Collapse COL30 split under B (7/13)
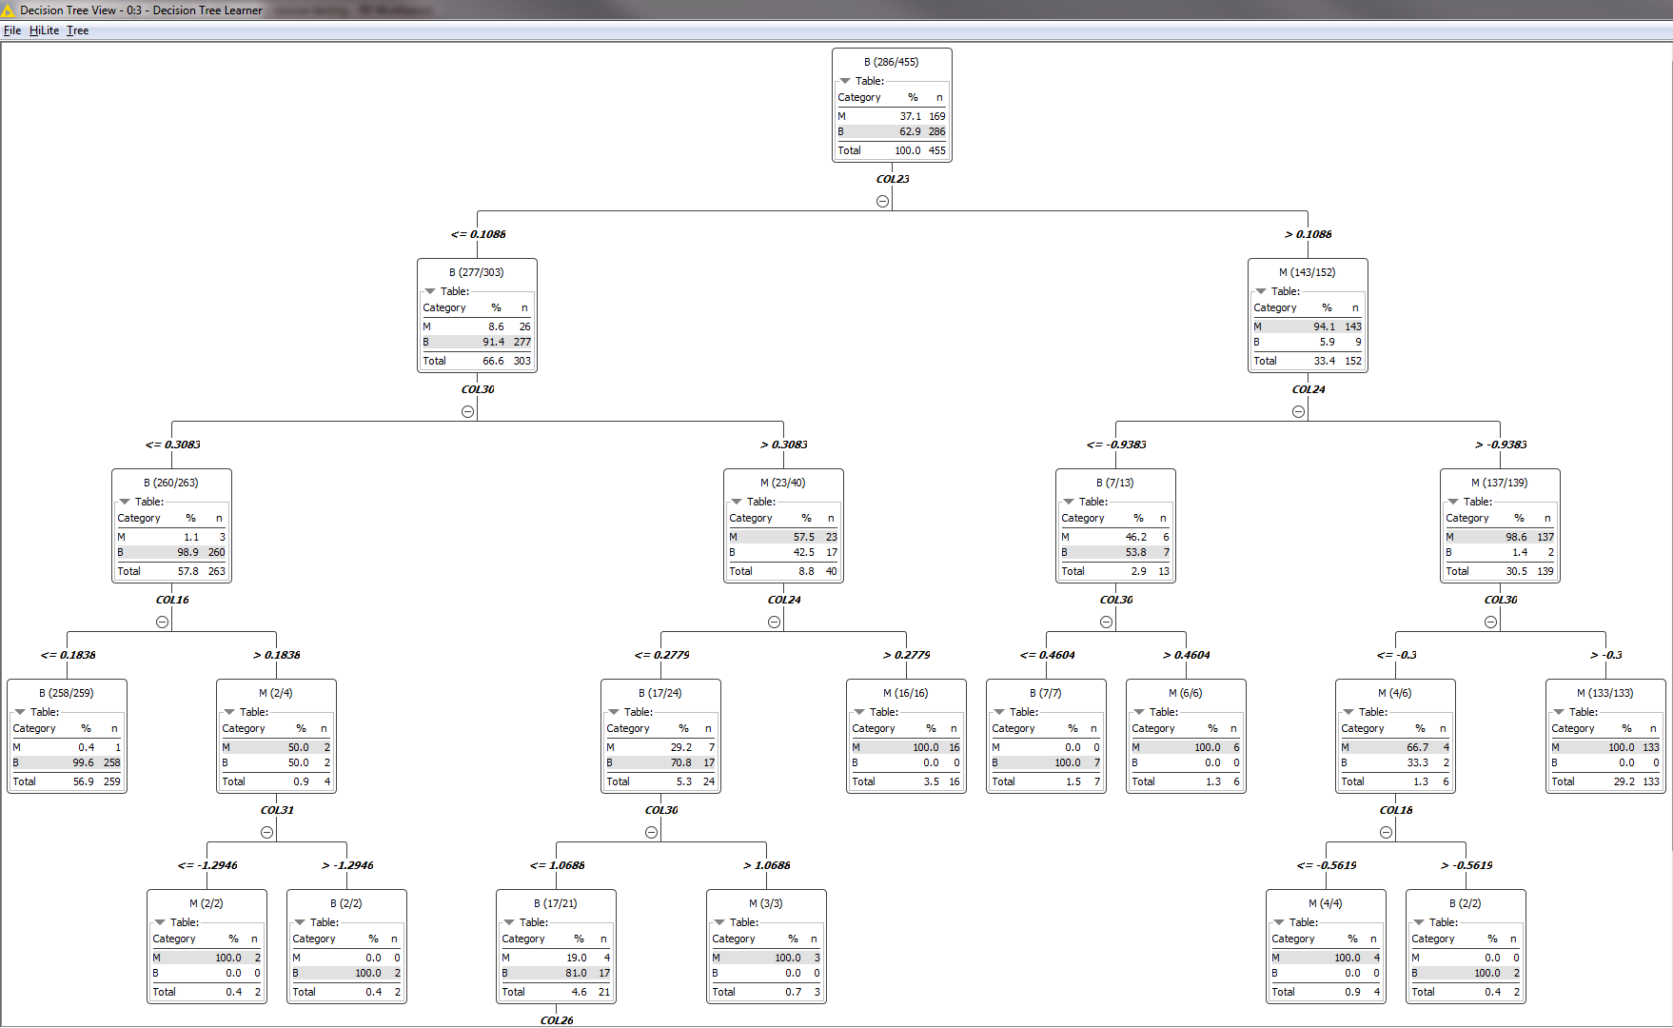 1106,622
